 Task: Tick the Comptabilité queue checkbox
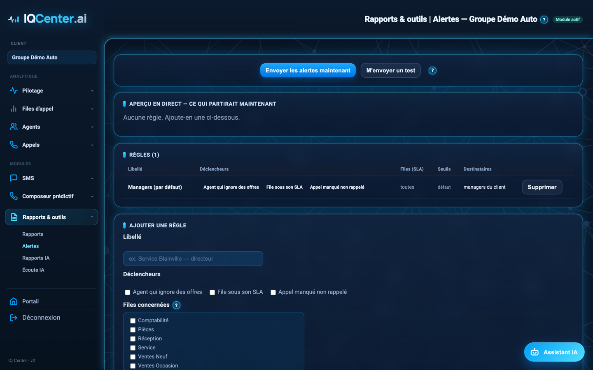point(133,321)
